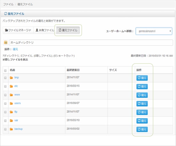The width and height of the screenshot is (176, 146).
Task: Click the 復元 button for www
Action: pos(142,95)
